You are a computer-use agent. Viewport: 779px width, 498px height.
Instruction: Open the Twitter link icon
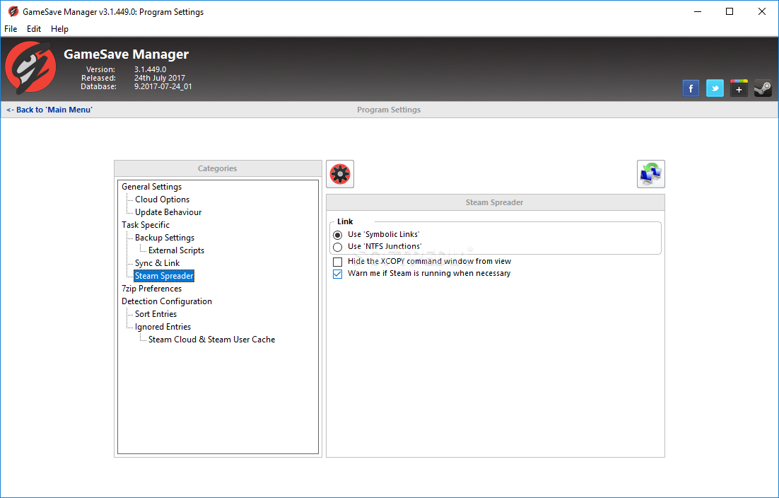(715, 88)
